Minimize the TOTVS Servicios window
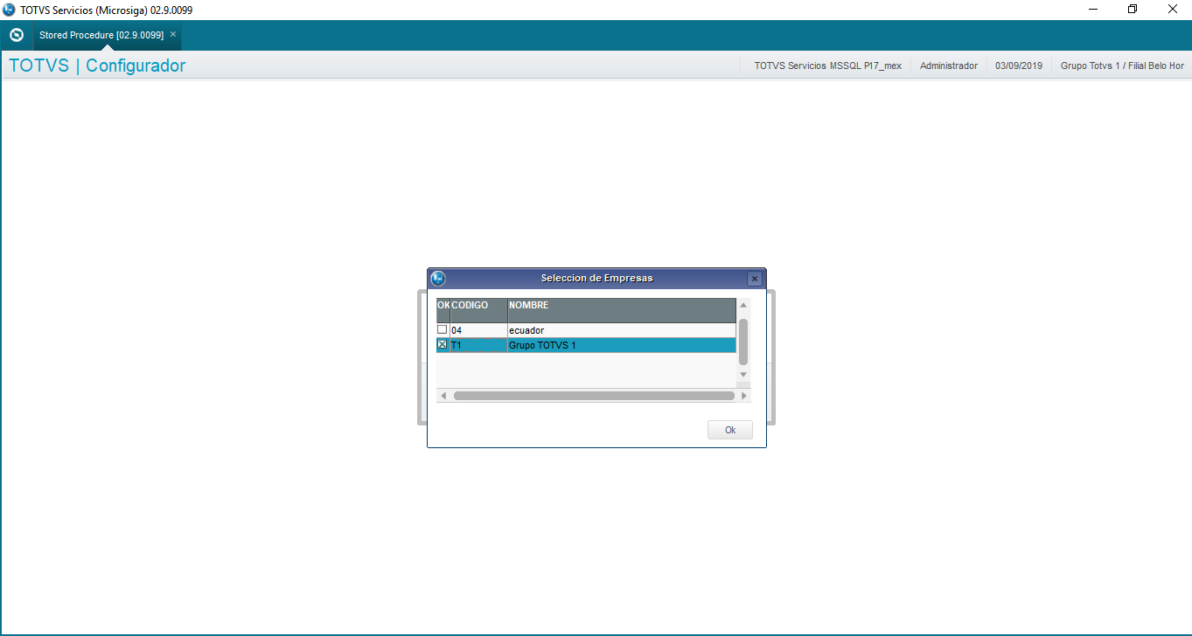 (1093, 10)
